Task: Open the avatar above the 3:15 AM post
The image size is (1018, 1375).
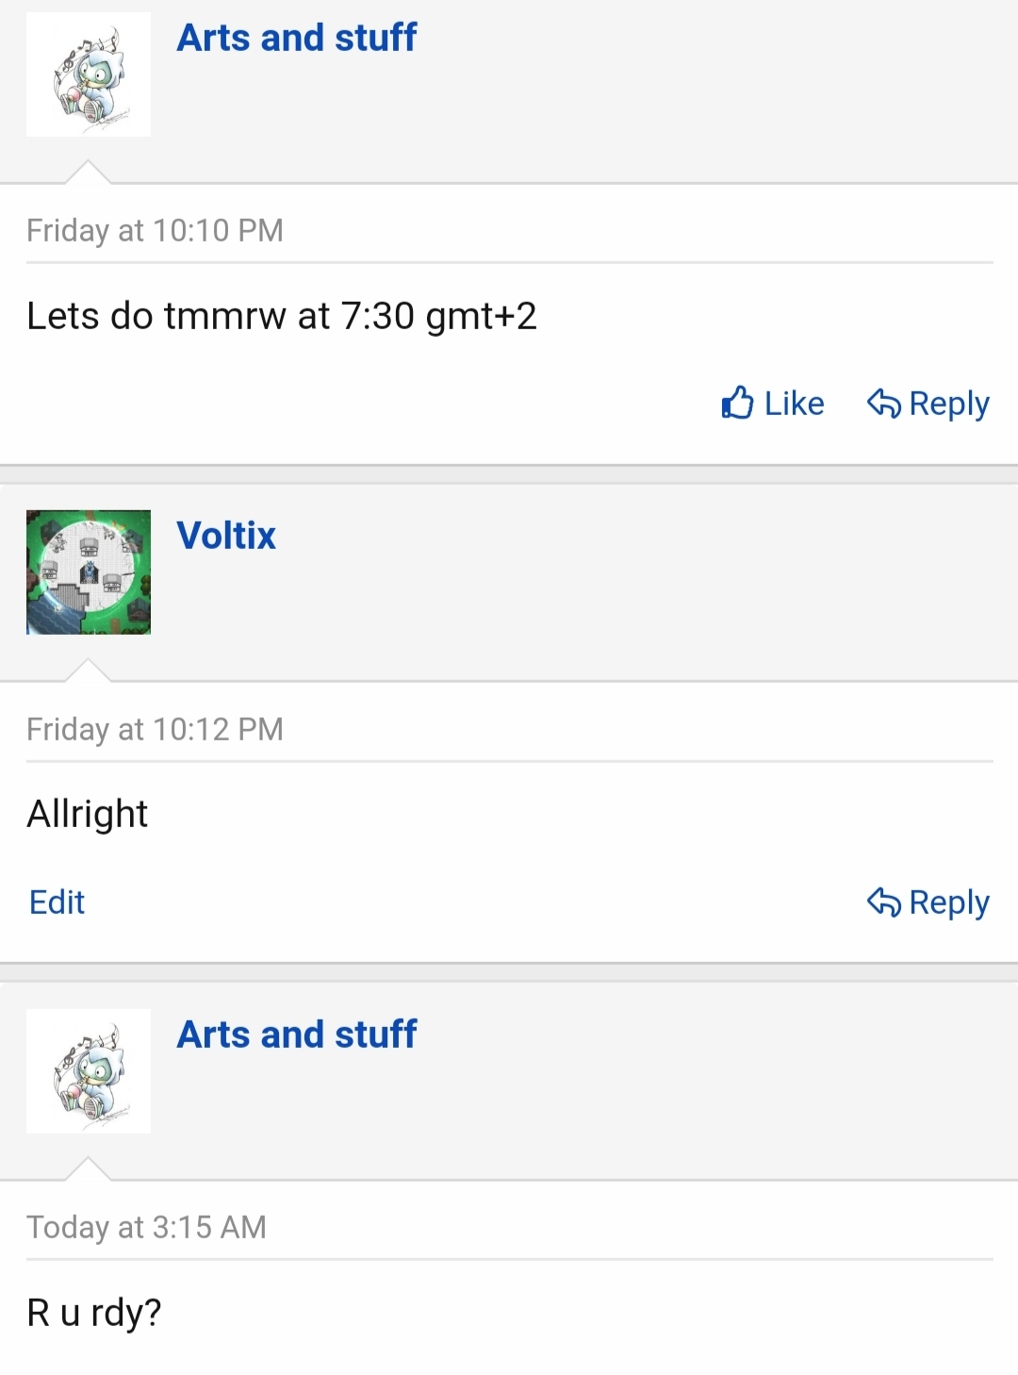Action: pos(89,1070)
